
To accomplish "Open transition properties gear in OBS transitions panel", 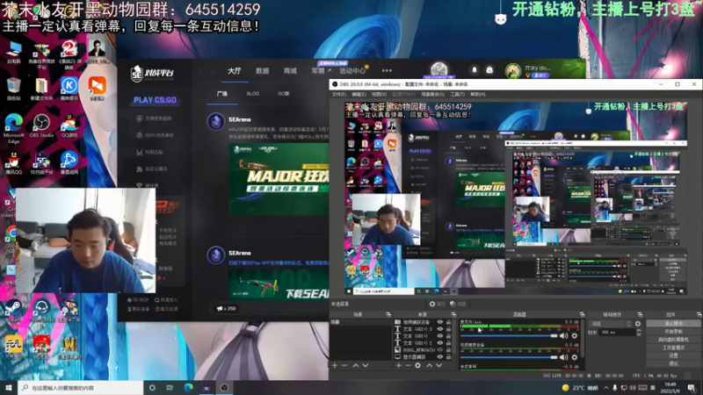I will pyautogui.click(x=638, y=323).
